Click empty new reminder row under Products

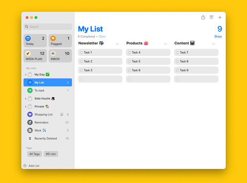(148, 79)
